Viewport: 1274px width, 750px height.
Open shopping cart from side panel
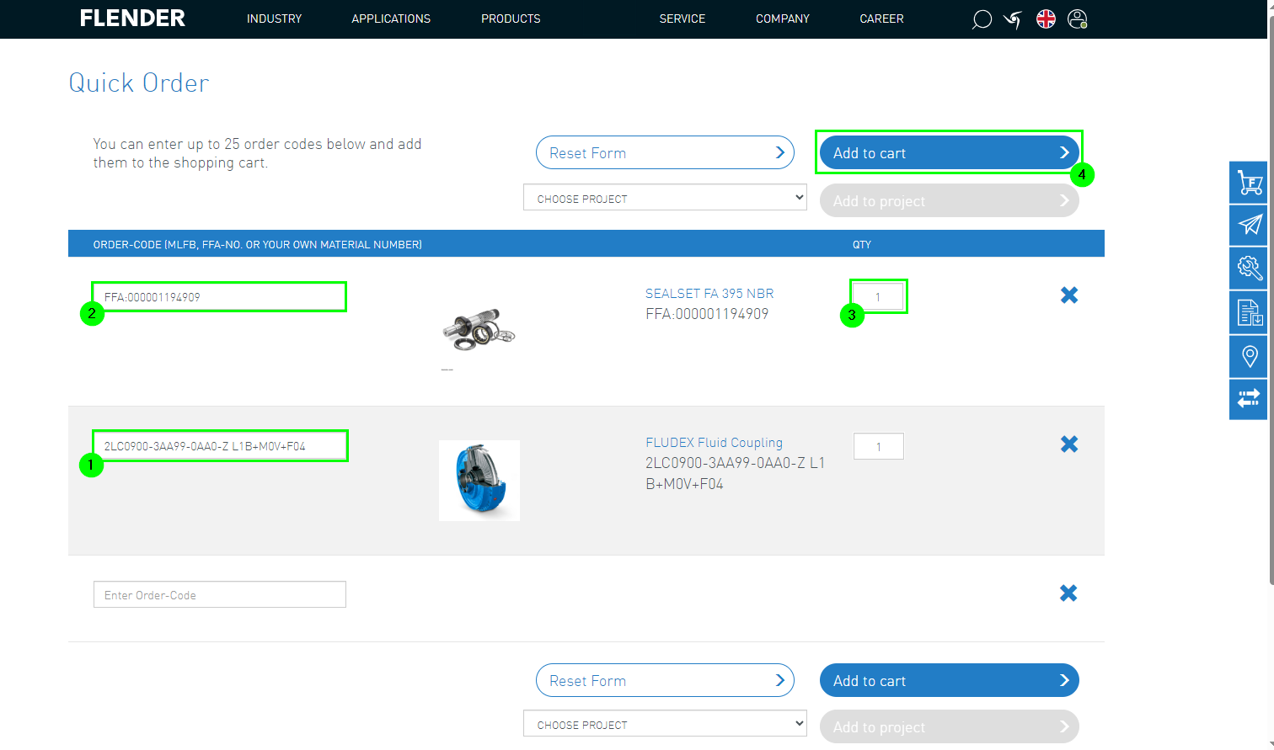coord(1249,183)
